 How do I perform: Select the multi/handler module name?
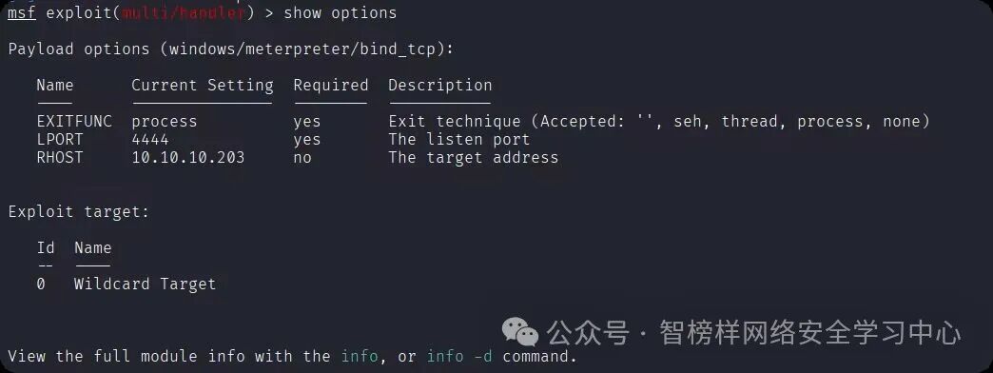184,12
